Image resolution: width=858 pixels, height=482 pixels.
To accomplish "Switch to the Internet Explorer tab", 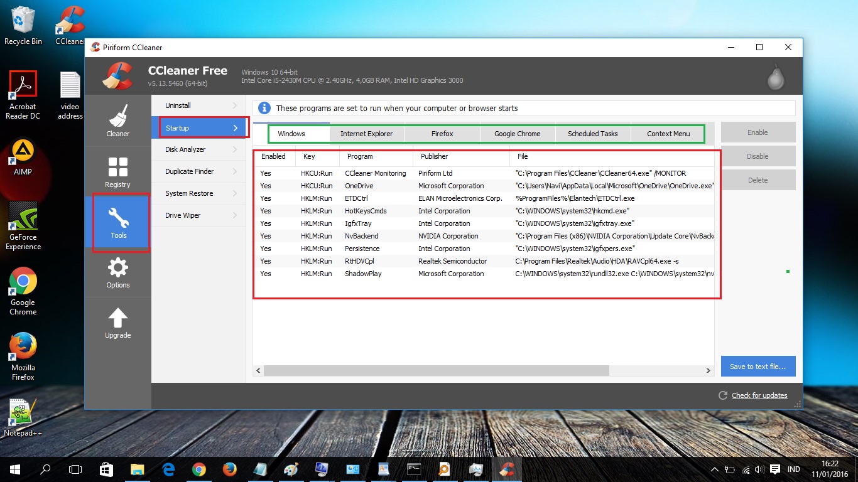I will tap(367, 134).
